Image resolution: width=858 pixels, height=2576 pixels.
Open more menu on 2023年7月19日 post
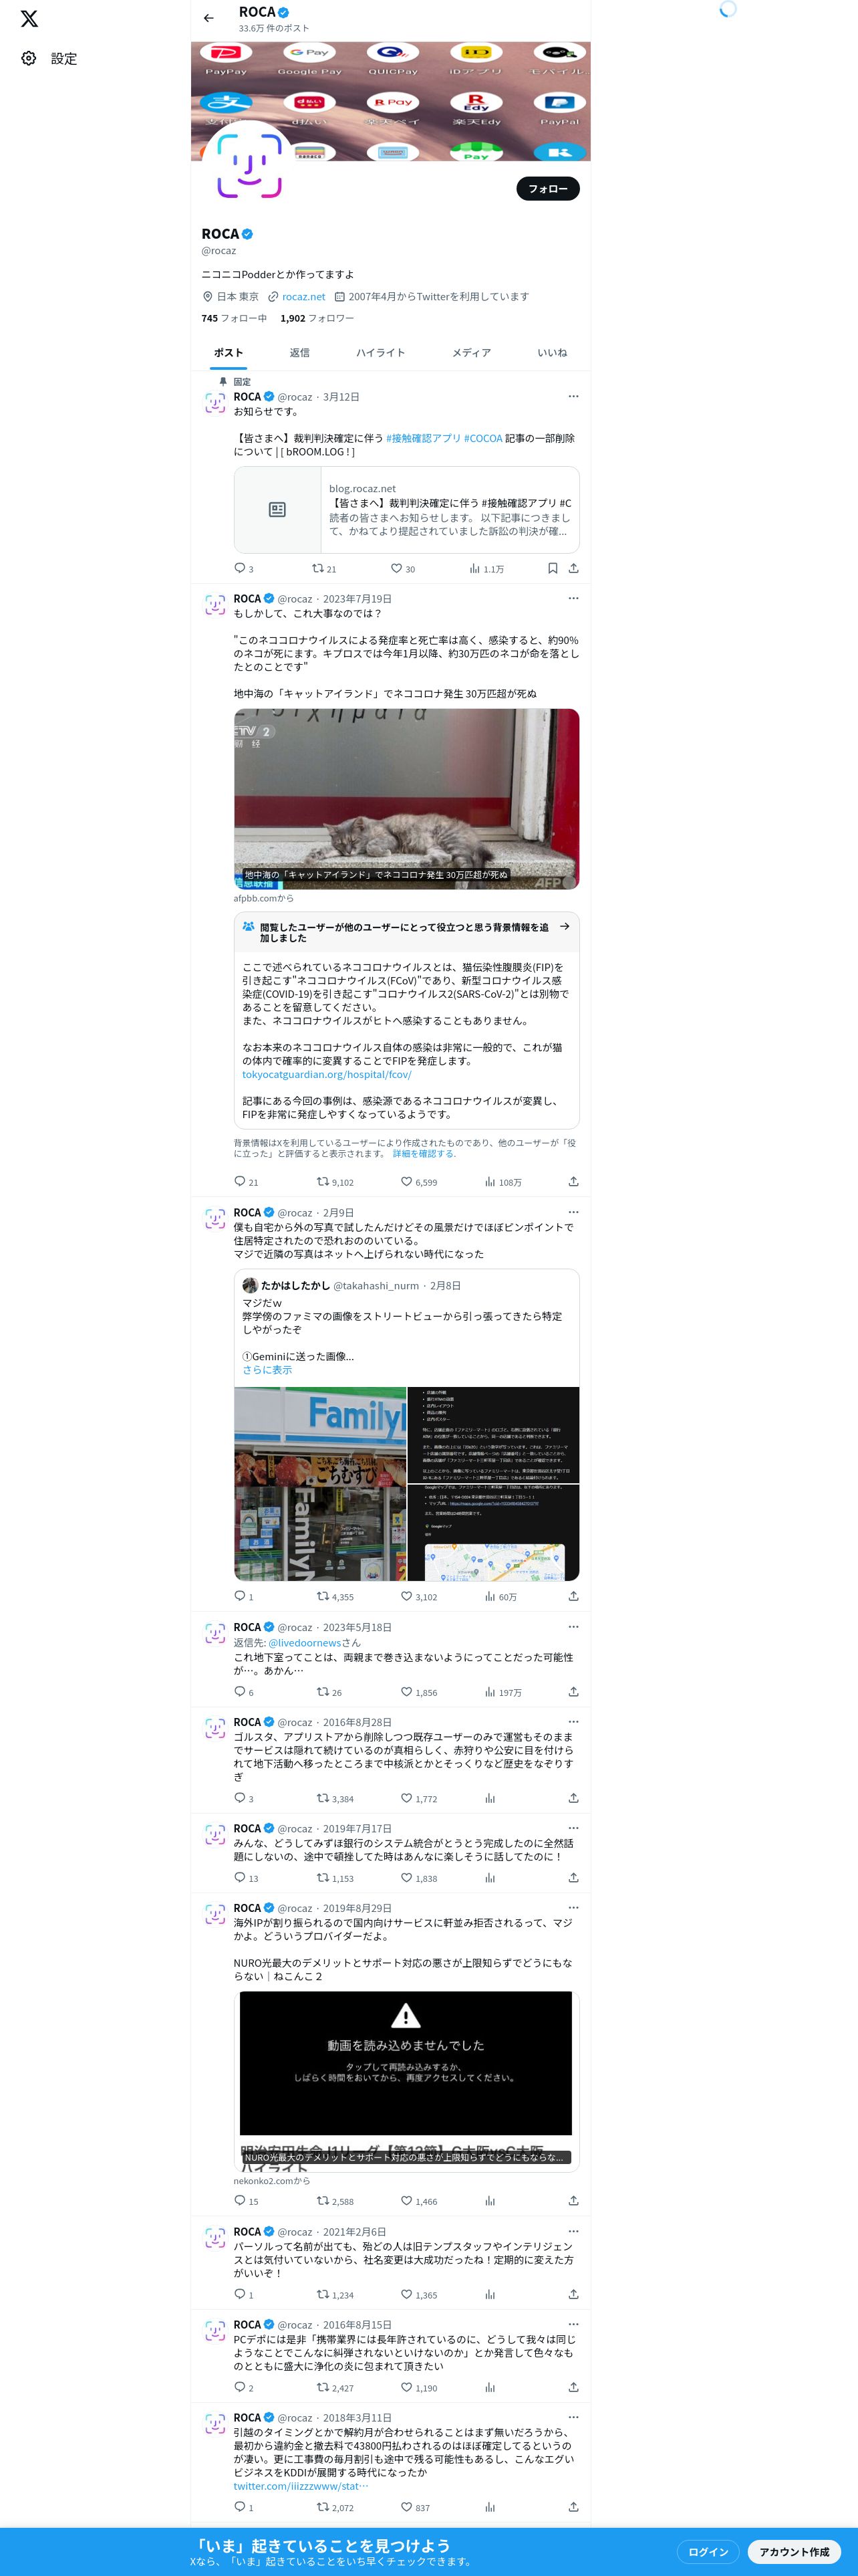(x=573, y=598)
